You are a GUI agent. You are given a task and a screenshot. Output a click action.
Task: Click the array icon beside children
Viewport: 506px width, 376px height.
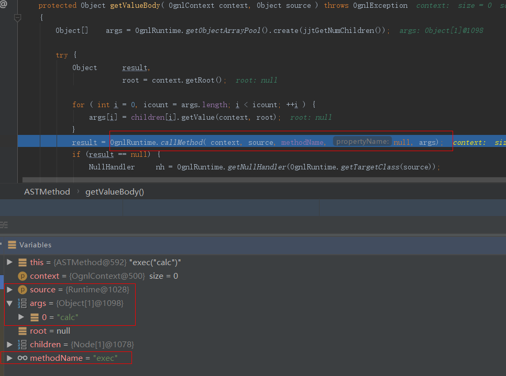[x=23, y=345]
